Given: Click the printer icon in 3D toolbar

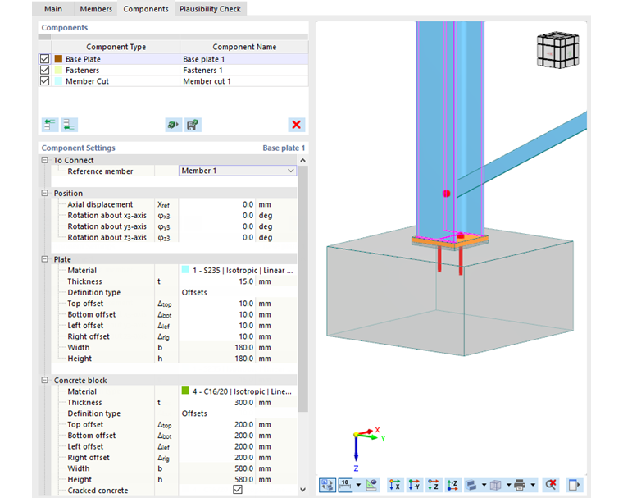Looking at the screenshot, I should (x=520, y=485).
